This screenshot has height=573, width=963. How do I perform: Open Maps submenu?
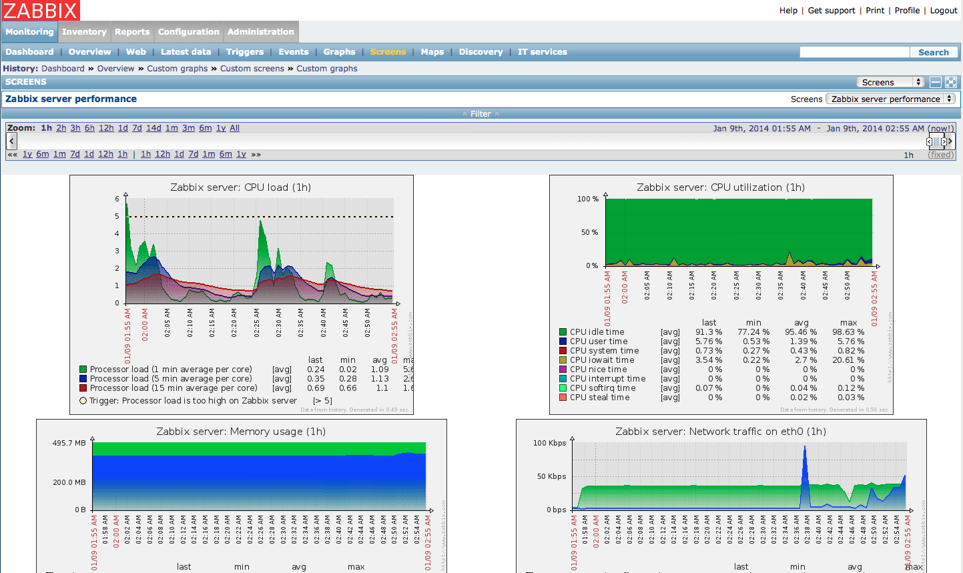point(432,52)
